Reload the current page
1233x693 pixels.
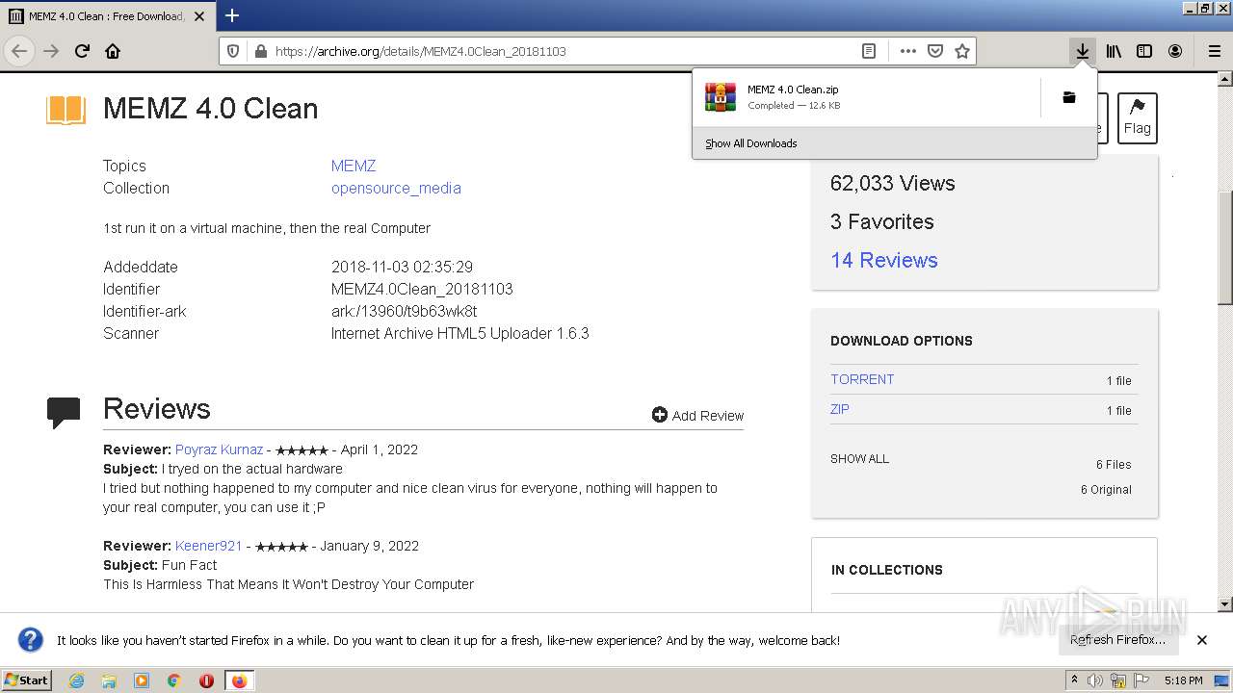(x=82, y=51)
